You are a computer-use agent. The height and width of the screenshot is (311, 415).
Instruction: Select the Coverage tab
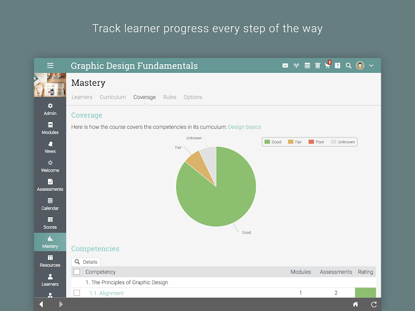[144, 97]
